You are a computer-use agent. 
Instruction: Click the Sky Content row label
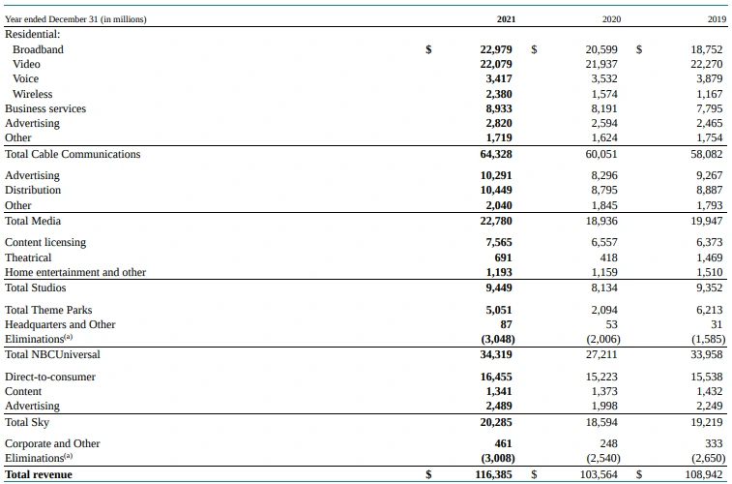pyautogui.click(x=23, y=391)
